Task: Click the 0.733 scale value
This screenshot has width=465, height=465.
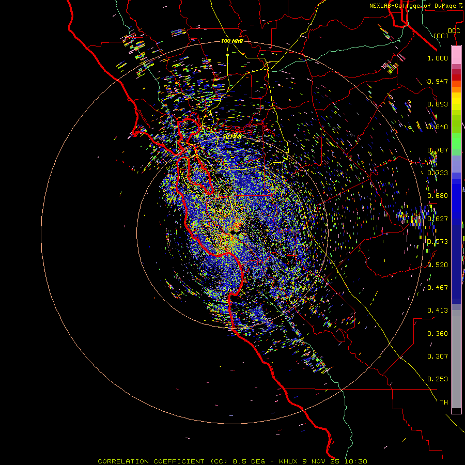Action: click(438, 173)
